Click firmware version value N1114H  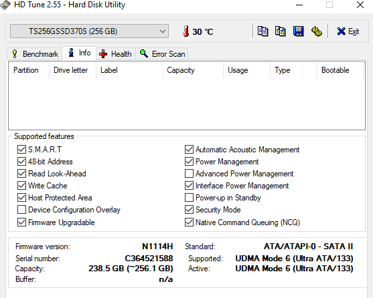click(x=157, y=247)
